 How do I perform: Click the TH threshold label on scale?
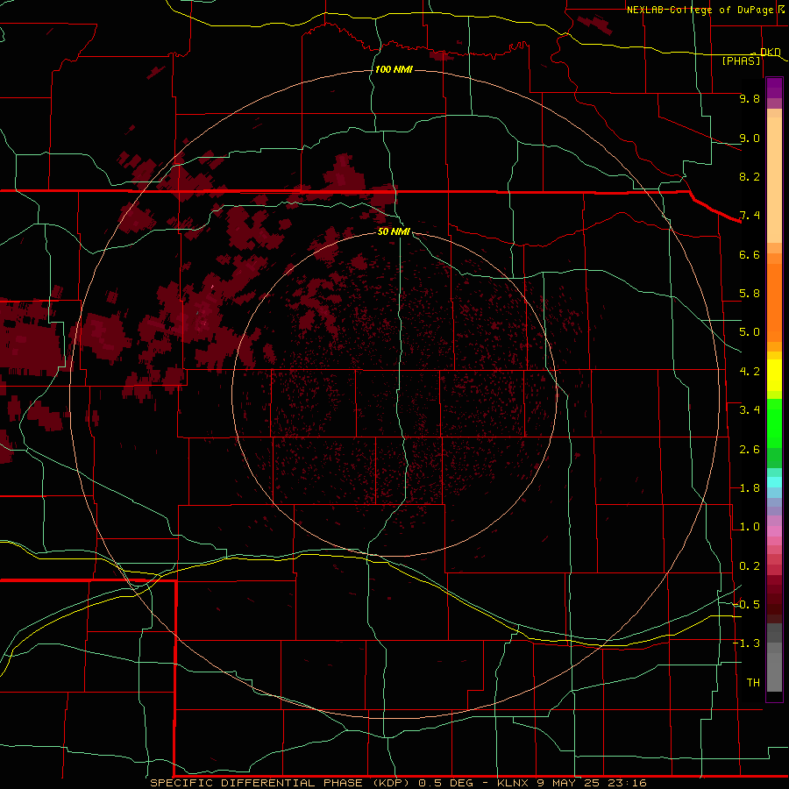pos(753,683)
